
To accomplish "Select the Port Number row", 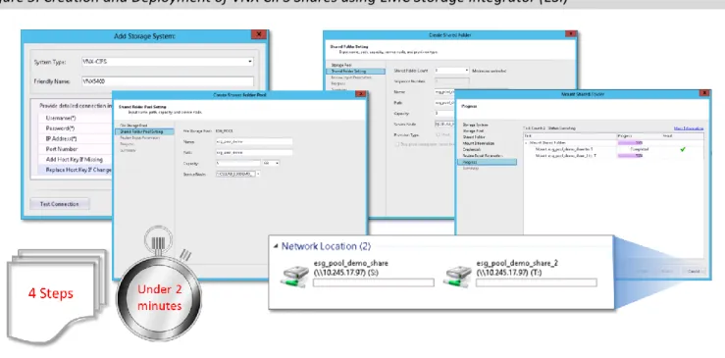I will pos(76,149).
